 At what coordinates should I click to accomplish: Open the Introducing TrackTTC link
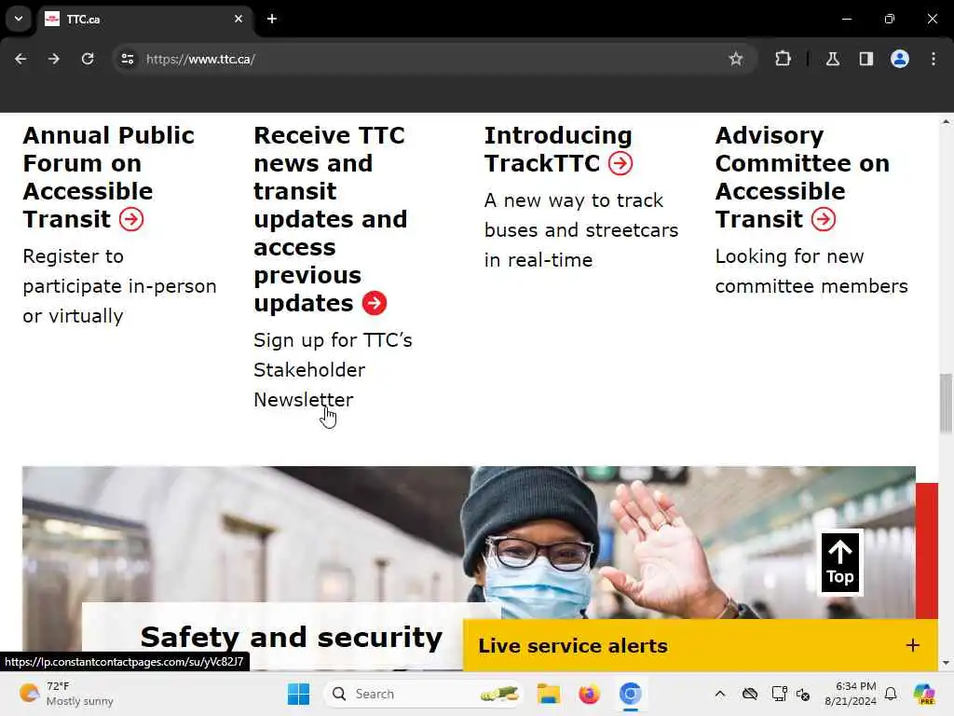558,149
